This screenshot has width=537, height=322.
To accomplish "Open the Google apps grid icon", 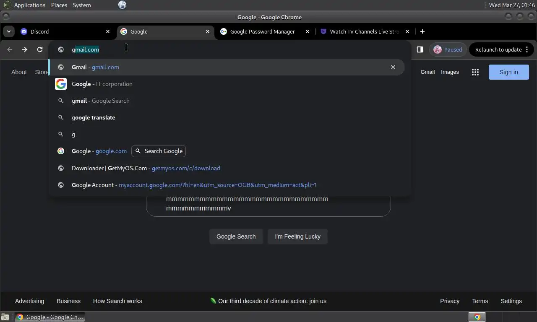I will click(475, 72).
